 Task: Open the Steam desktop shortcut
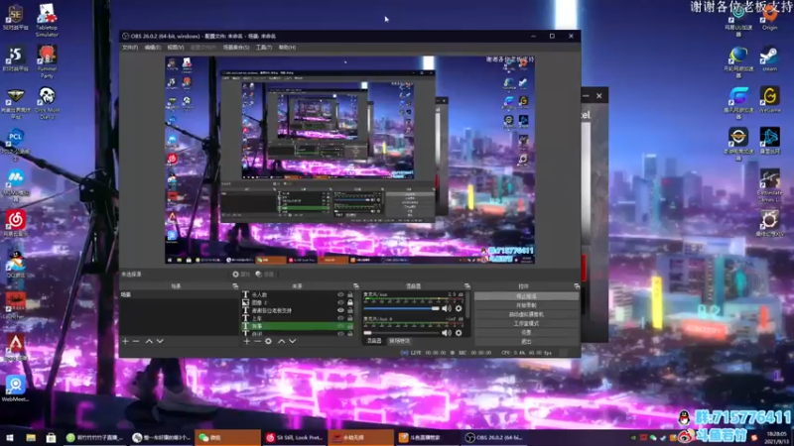point(769,58)
